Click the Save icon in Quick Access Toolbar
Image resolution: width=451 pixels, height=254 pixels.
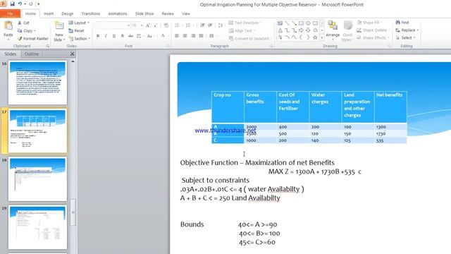[13, 4]
